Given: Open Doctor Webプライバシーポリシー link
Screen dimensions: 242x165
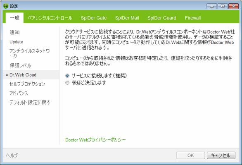Looking at the screenshot, I should pyautogui.click(x=95, y=140).
